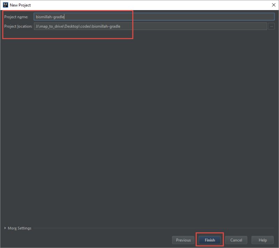
Task: Open Help for the New Project wizard
Action: coord(262,240)
